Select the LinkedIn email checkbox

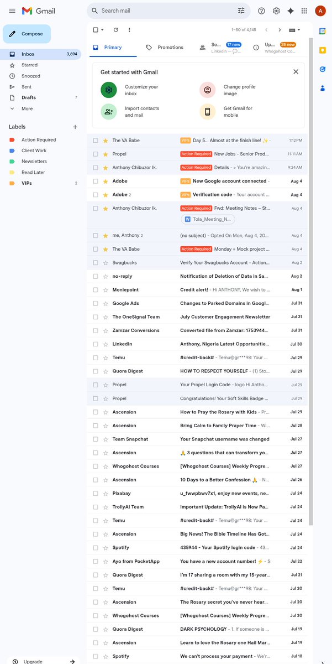[x=96, y=344]
